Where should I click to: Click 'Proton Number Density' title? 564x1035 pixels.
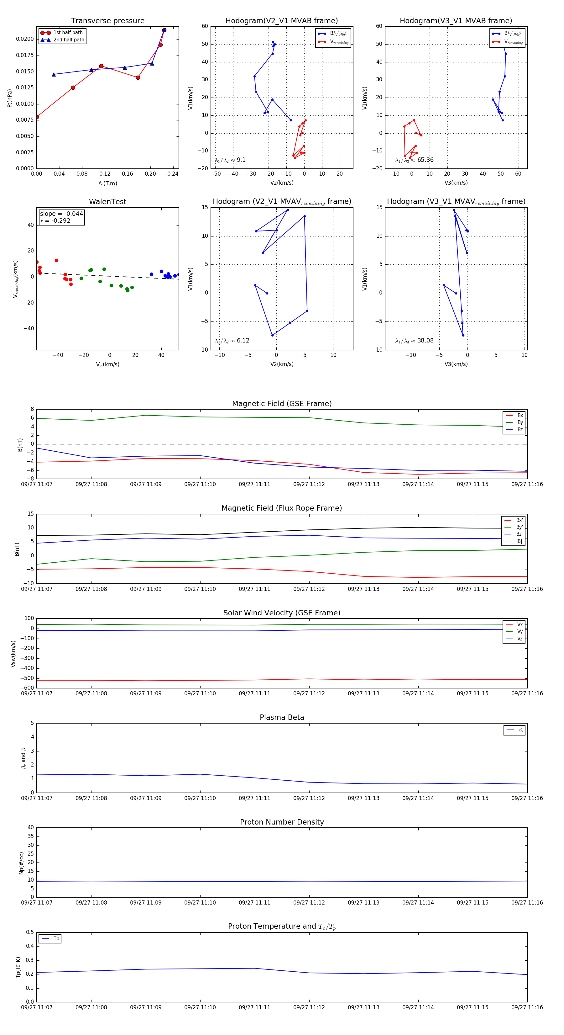point(282,822)
